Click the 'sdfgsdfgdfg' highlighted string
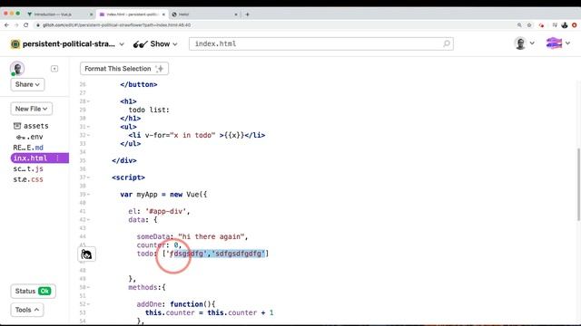This screenshot has width=581, height=326. (239, 254)
